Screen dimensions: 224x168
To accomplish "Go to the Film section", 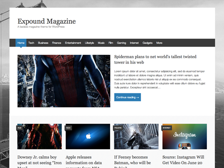I will click(111, 43).
